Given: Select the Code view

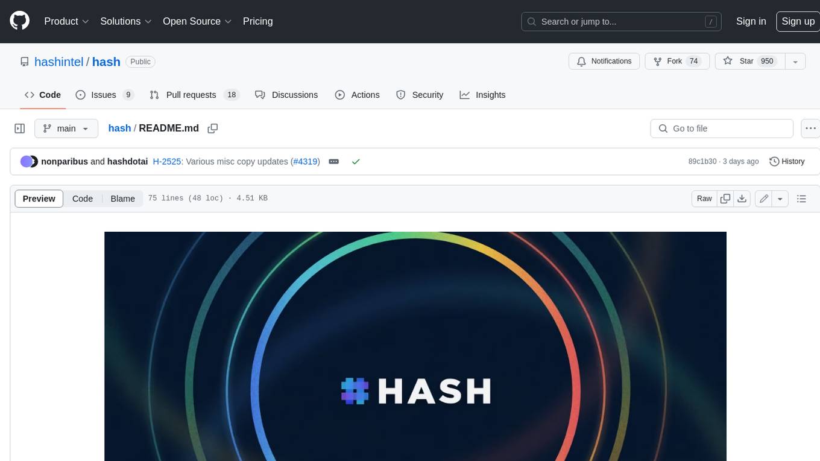Looking at the screenshot, I should [x=83, y=199].
